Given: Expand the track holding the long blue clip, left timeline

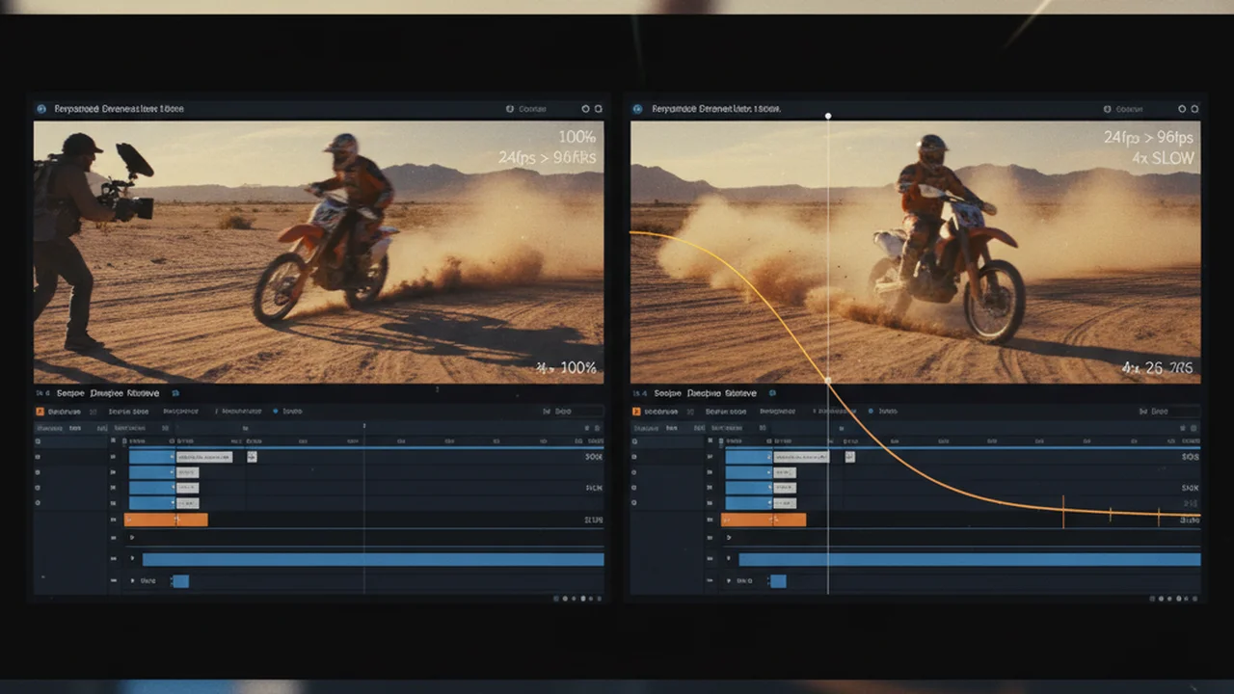Looking at the screenshot, I should 133,558.
